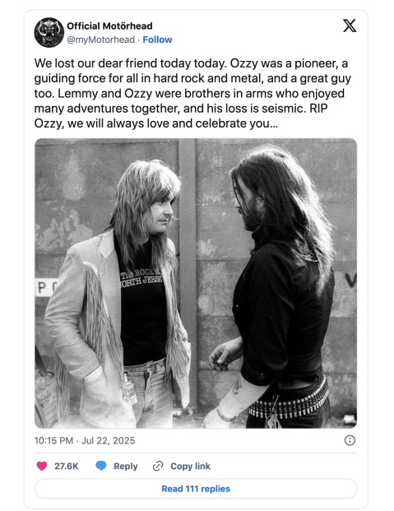Select the Reply text label

tap(126, 467)
